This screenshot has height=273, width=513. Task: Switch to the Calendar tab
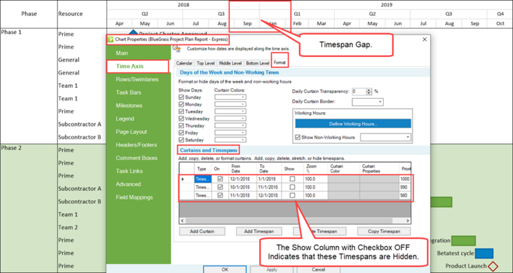(x=184, y=63)
